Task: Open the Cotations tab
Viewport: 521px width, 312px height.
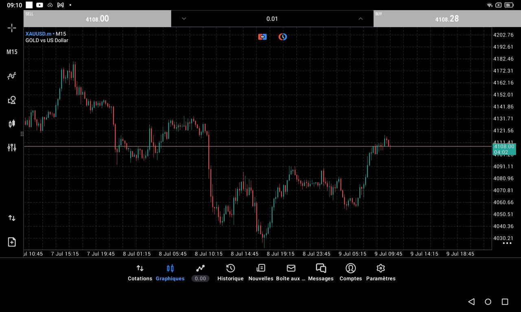Action: pyautogui.click(x=140, y=273)
